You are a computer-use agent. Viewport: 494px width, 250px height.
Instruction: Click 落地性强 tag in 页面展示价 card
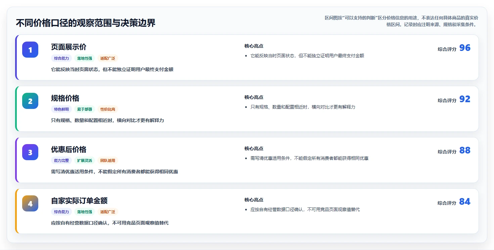(85, 58)
